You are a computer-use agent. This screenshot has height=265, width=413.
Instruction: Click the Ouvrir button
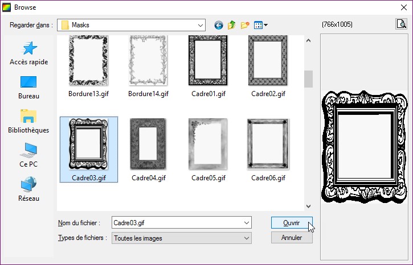click(x=292, y=223)
